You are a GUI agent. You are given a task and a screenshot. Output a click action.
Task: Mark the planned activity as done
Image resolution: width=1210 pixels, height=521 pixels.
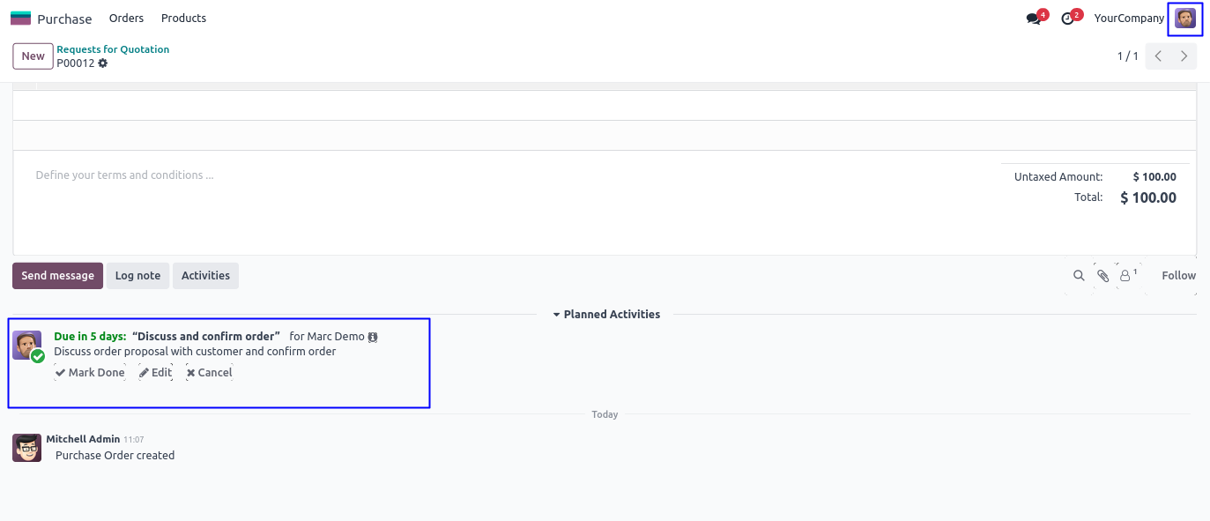tap(90, 373)
